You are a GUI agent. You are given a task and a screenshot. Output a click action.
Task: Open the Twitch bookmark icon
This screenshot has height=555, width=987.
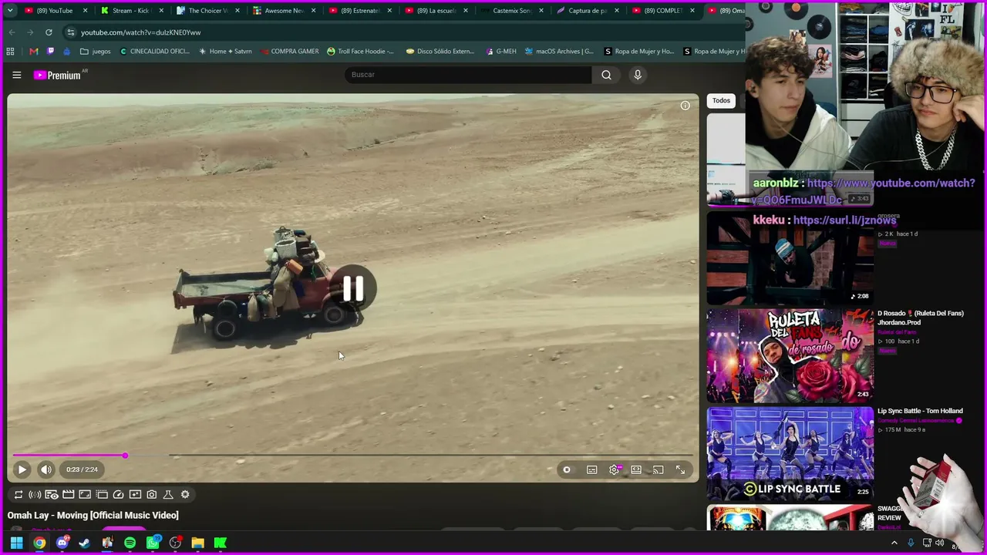(50, 52)
